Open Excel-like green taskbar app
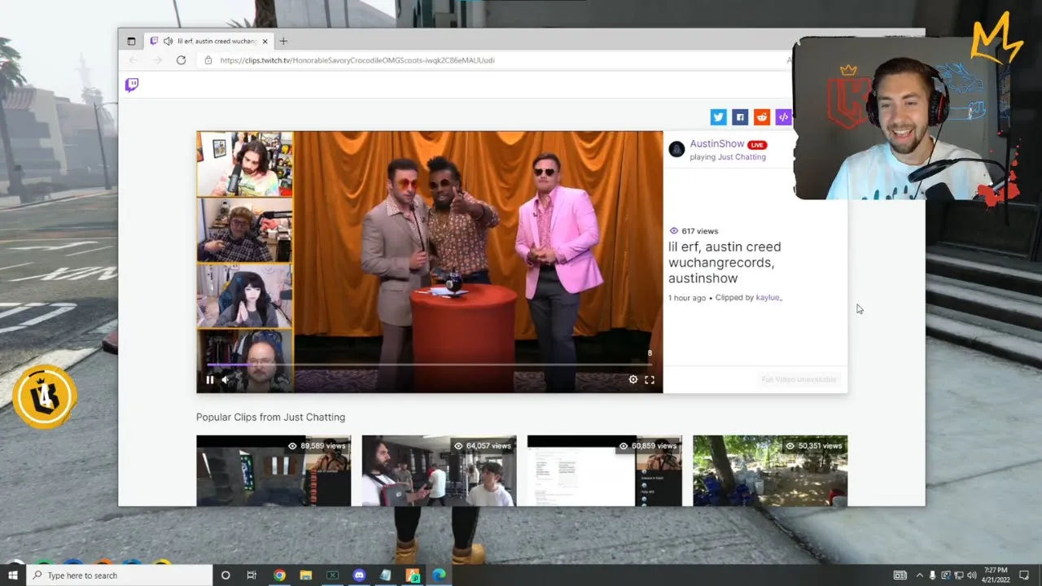 click(332, 575)
